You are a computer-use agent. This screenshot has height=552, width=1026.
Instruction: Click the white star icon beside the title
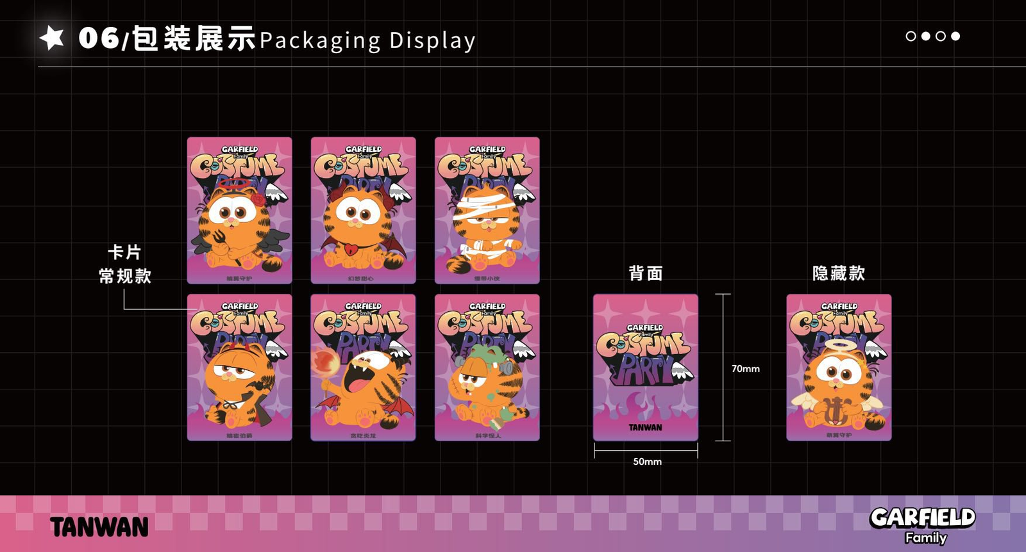[52, 38]
